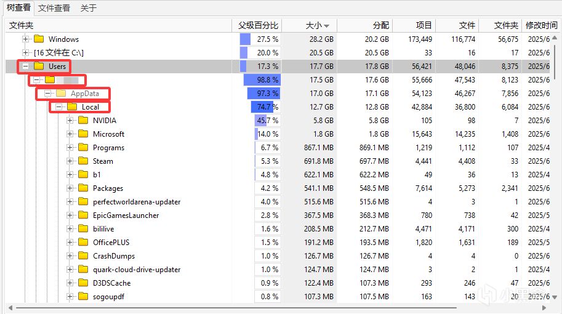562x314 pixels.
Task: Switch to the 树查看 tab
Action: tap(18, 7)
